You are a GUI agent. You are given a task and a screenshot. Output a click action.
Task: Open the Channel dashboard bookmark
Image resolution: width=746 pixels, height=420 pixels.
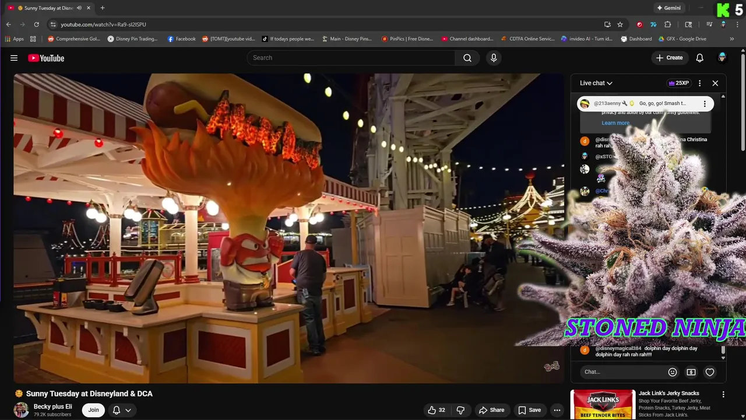click(x=467, y=39)
